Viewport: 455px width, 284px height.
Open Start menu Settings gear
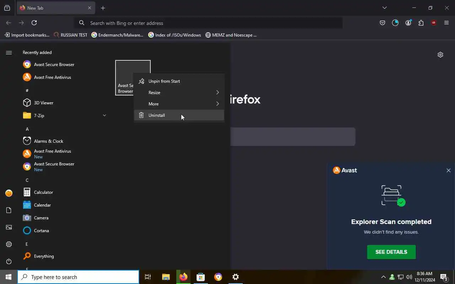pos(9,244)
